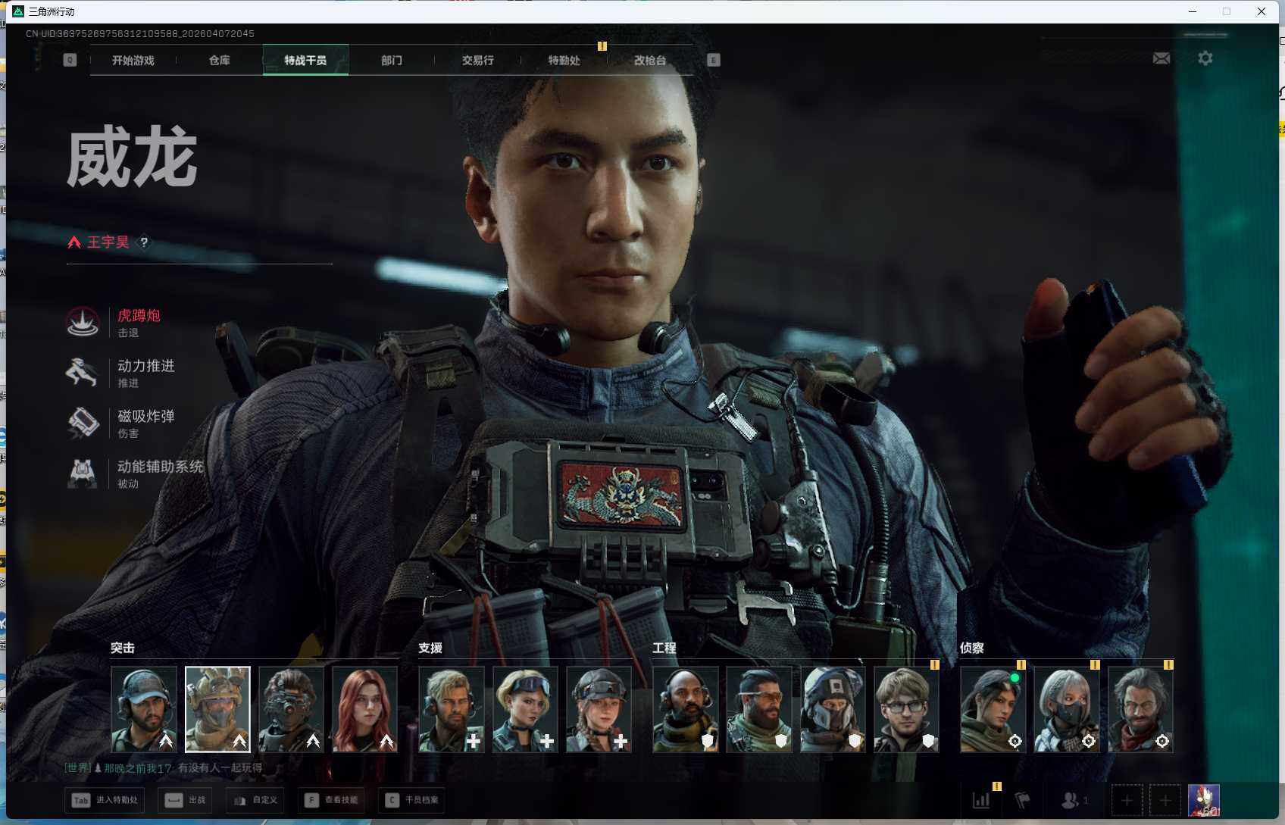This screenshot has height=825, width=1285.
Task: Choose the bearded support operator with headset
Action: [x=452, y=709]
